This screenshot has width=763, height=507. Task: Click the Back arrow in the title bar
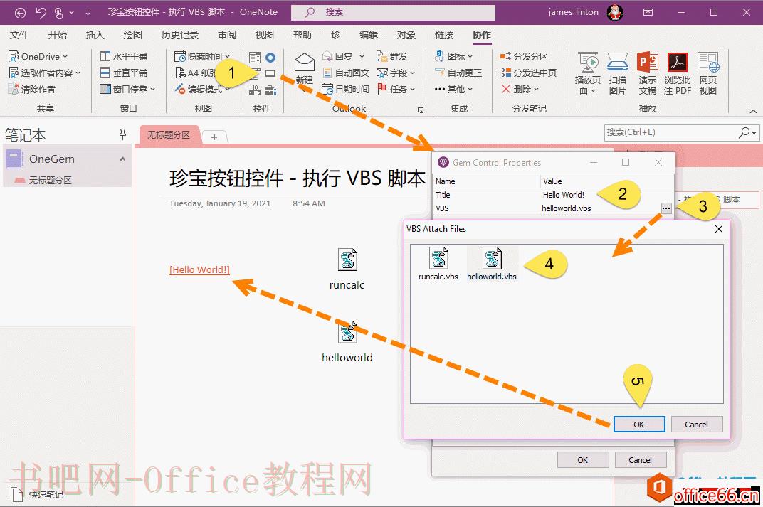coord(20,13)
